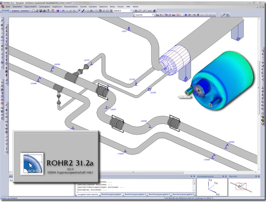Click the red viewport rectangle in Übersicht

241,186
